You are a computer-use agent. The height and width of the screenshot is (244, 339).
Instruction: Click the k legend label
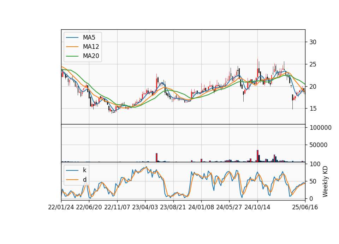pos(84,170)
